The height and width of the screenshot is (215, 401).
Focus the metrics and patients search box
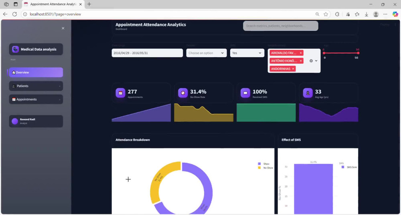pyautogui.click(x=281, y=26)
